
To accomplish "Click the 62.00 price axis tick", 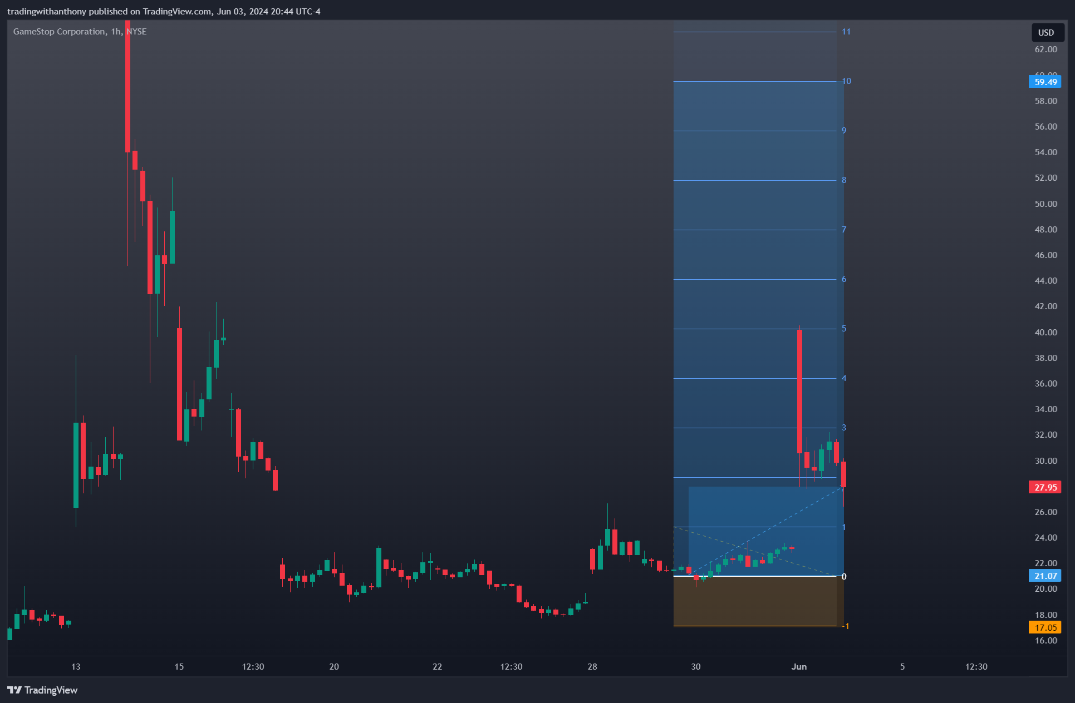I will point(1045,49).
